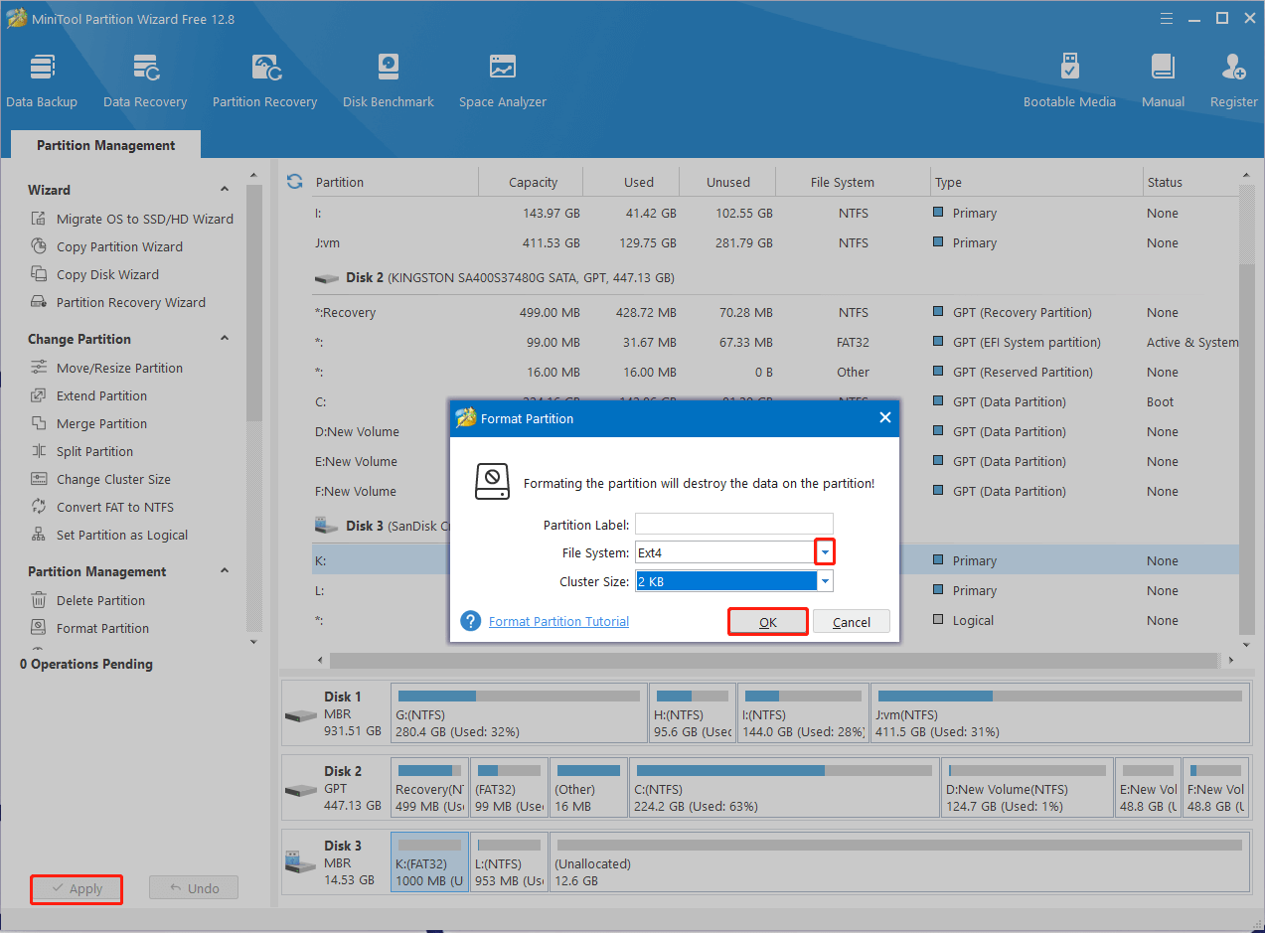Screen dimensions: 1265x933
Task: Open the Cluster Size dropdown
Action: [x=824, y=581]
